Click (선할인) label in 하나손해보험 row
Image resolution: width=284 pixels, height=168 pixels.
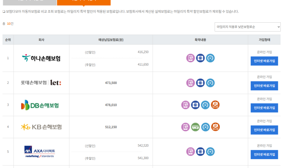(90, 52)
